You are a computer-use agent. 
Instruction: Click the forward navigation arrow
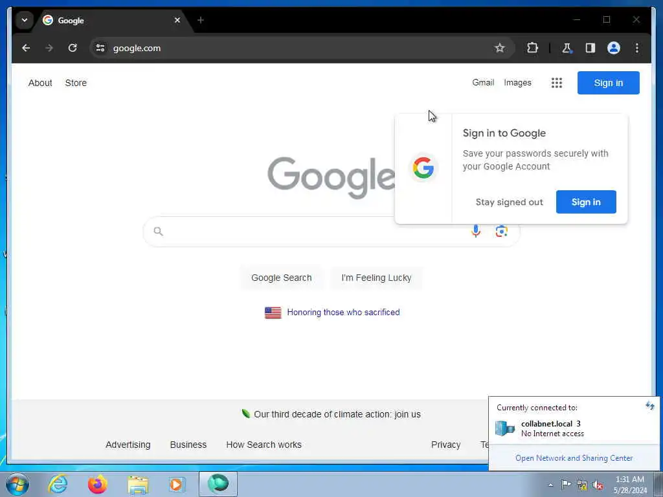49,48
